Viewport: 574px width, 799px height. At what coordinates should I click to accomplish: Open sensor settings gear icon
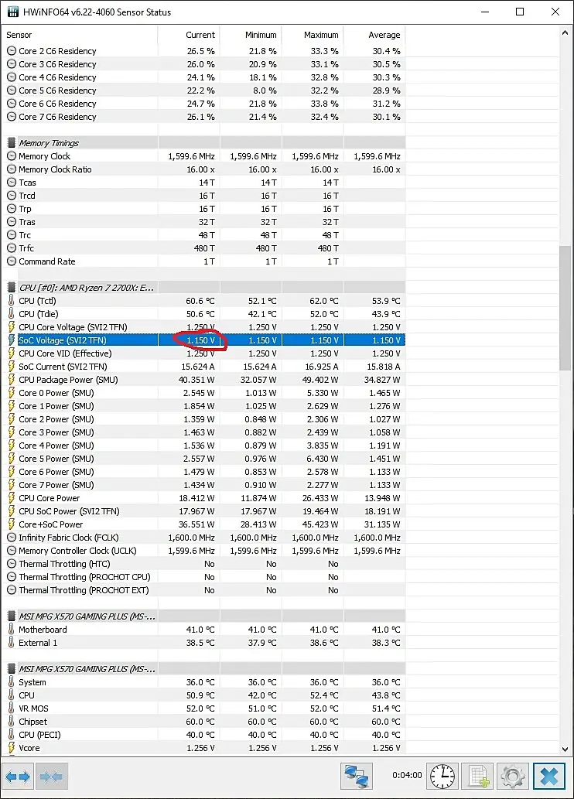pyautogui.click(x=513, y=777)
